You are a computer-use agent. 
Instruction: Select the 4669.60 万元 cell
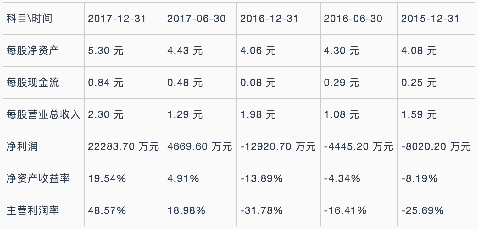pos(200,146)
